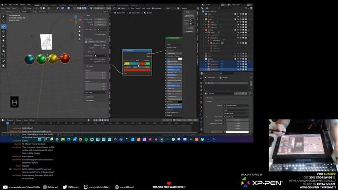Open the Material properties tab icon
This screenshot has height=190, width=338.
pos(201,129)
